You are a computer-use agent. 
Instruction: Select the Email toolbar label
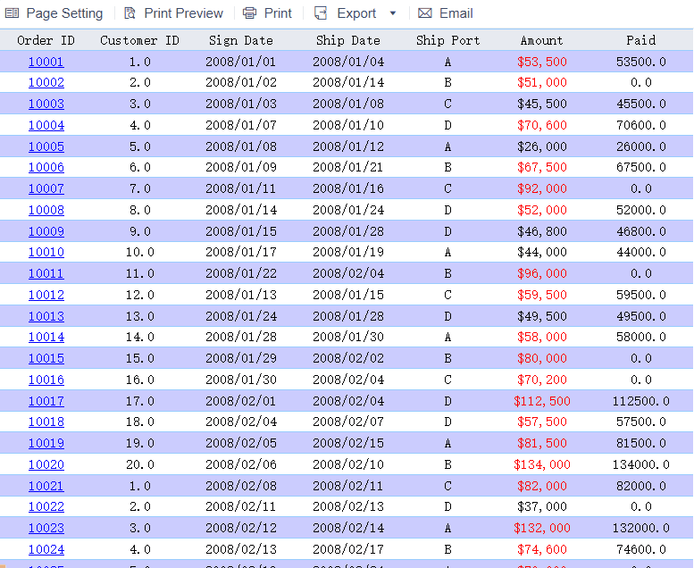pyautogui.click(x=456, y=13)
